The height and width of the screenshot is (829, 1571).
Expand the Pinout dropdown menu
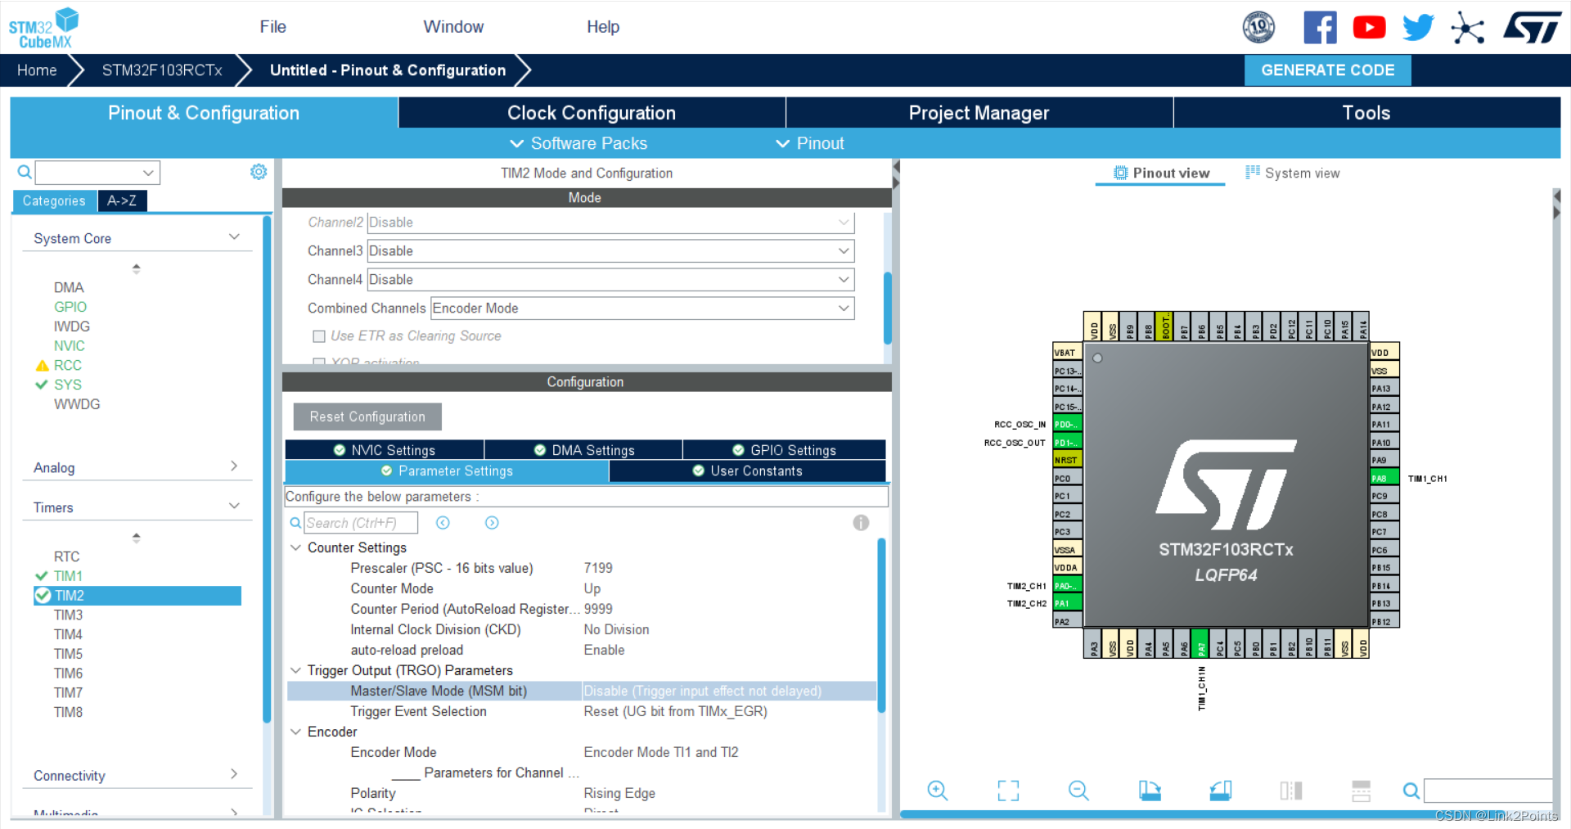tap(810, 143)
